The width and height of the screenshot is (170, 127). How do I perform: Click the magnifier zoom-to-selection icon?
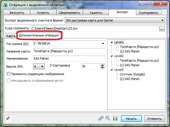(x=108, y=118)
